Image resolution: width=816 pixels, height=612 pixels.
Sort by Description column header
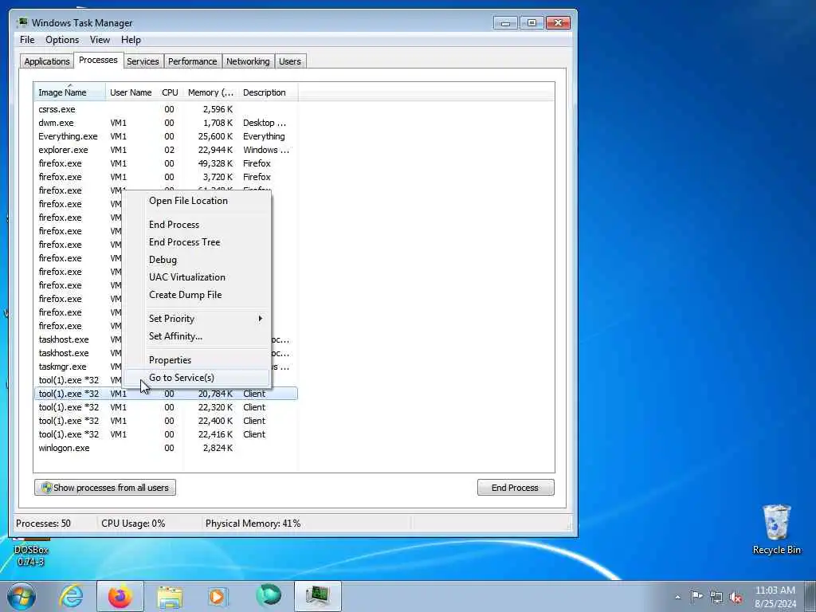click(x=268, y=92)
